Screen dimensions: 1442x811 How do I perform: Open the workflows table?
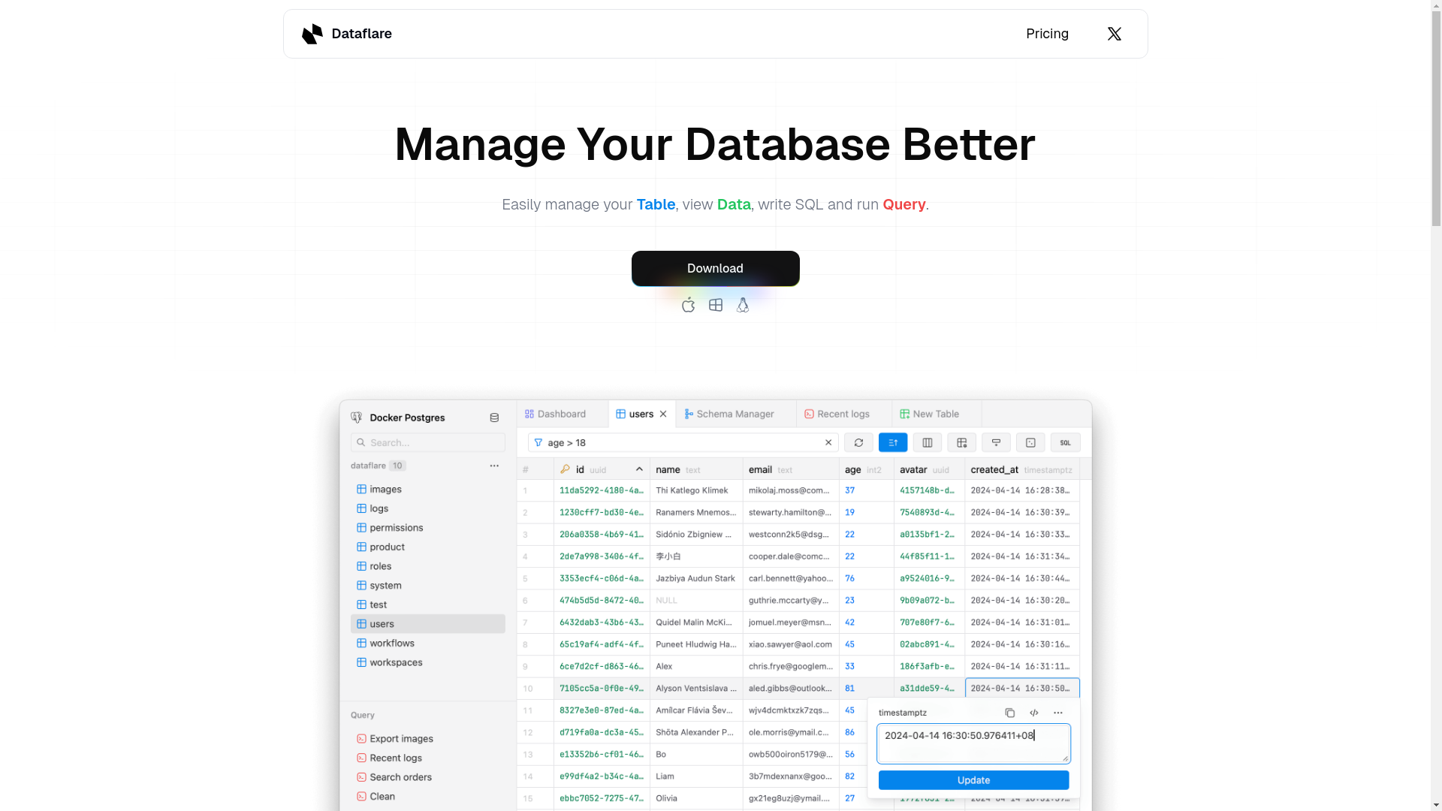[427, 644]
